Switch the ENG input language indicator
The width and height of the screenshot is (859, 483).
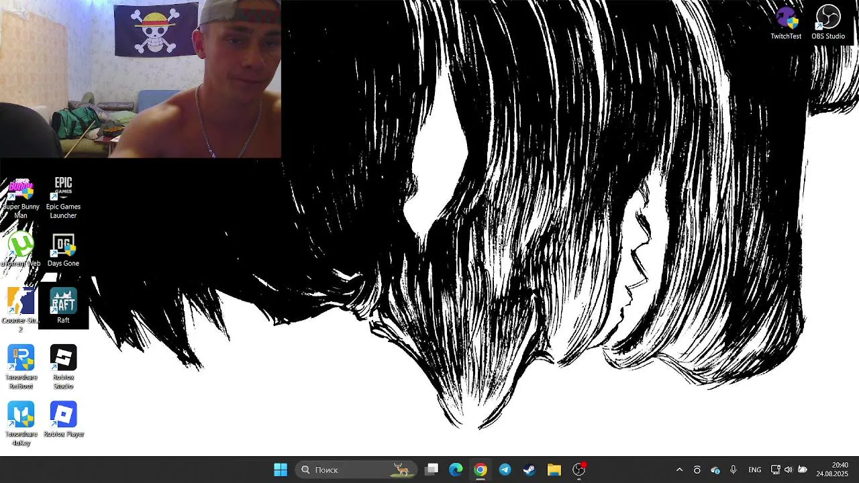coord(754,470)
